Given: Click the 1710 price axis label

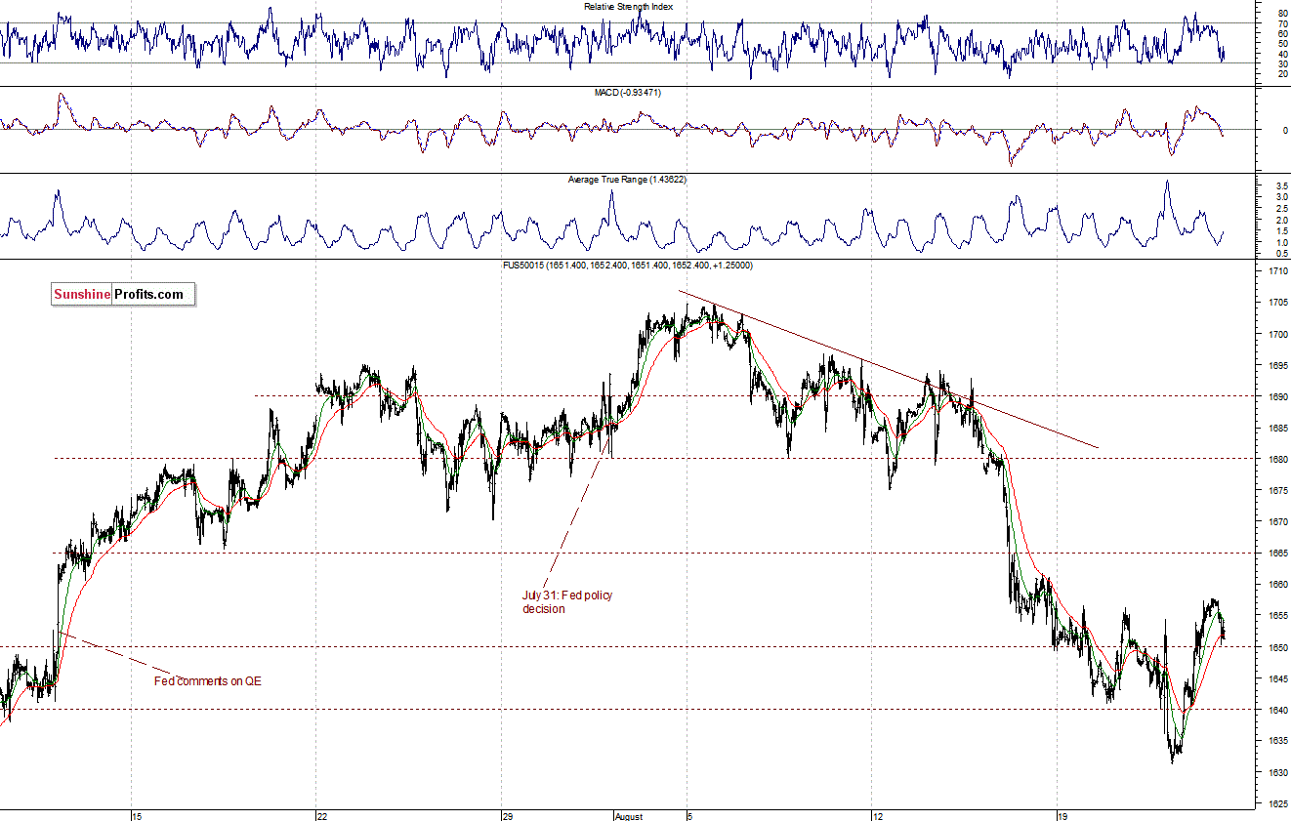Looking at the screenshot, I should tap(1277, 271).
